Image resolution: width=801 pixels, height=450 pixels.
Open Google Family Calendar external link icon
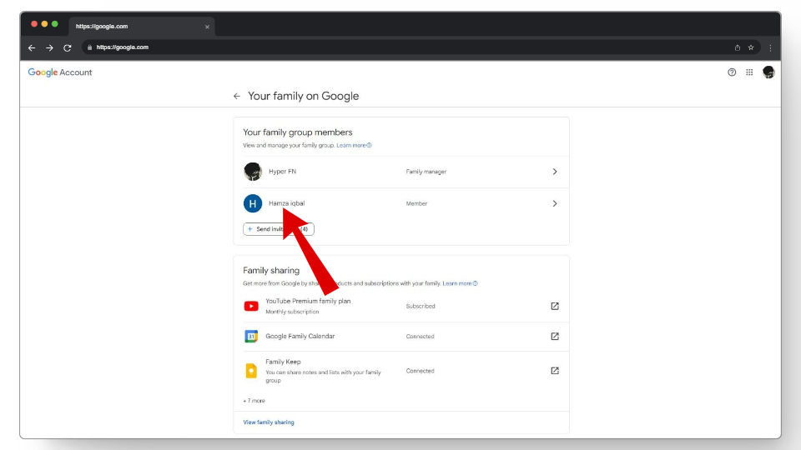(x=555, y=336)
